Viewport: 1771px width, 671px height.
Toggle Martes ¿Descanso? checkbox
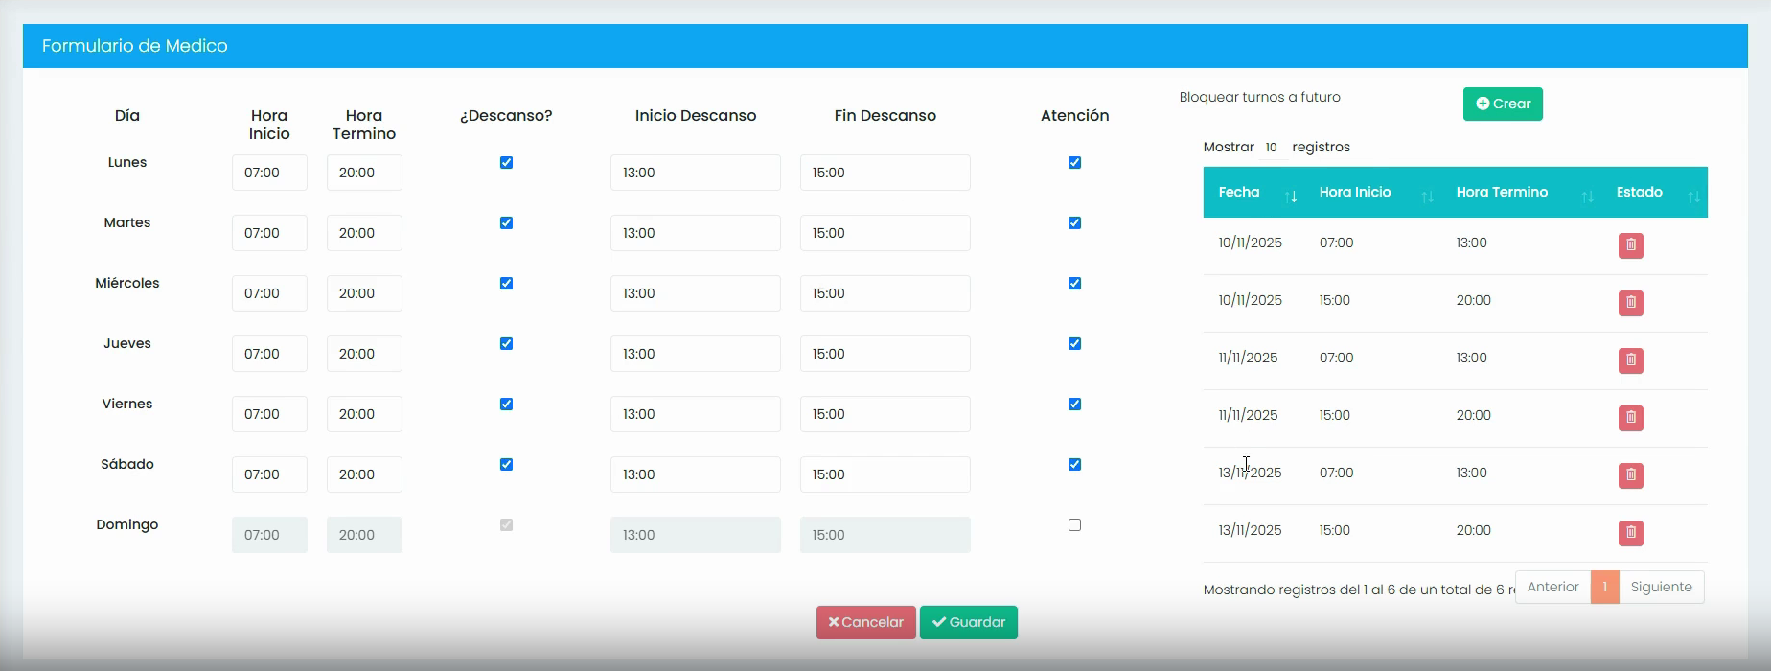tap(506, 222)
